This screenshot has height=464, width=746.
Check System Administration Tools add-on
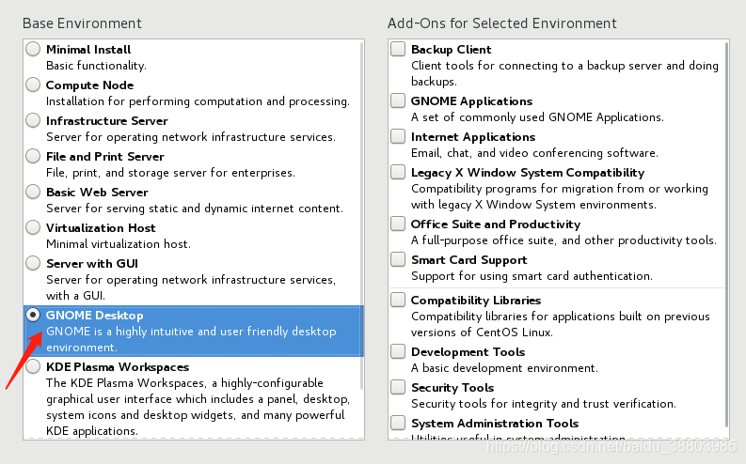coord(399,423)
